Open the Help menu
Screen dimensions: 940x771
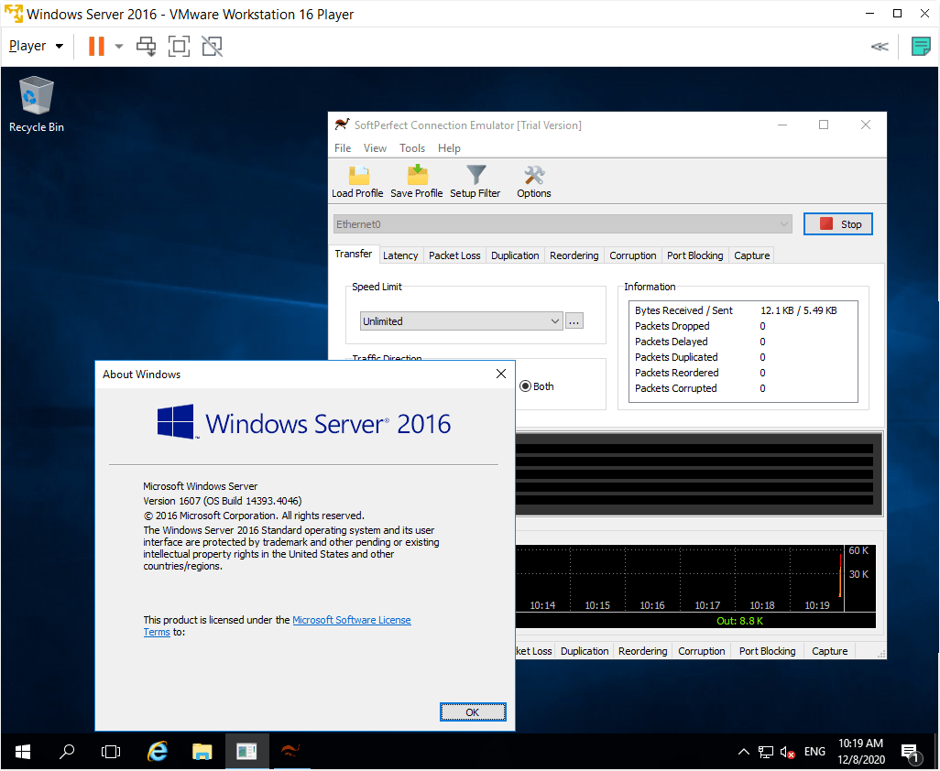(449, 148)
